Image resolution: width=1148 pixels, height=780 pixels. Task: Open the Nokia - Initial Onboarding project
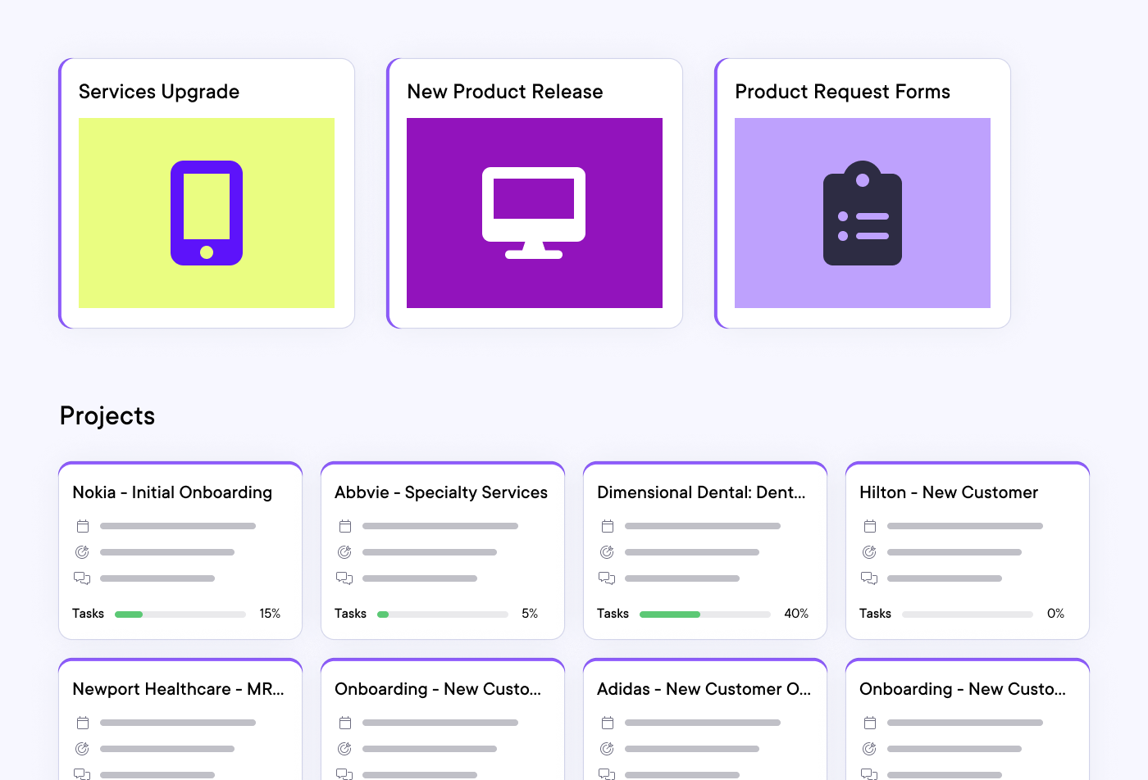172,492
